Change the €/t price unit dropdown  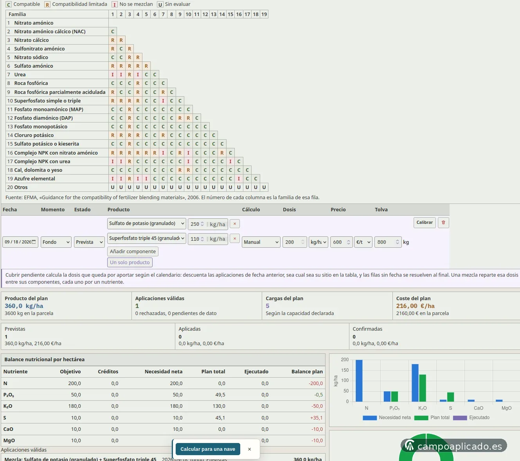[363, 242]
